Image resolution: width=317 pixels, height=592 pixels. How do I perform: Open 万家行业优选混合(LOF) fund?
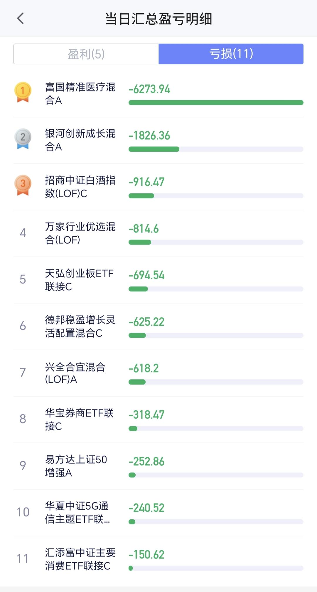(158, 233)
